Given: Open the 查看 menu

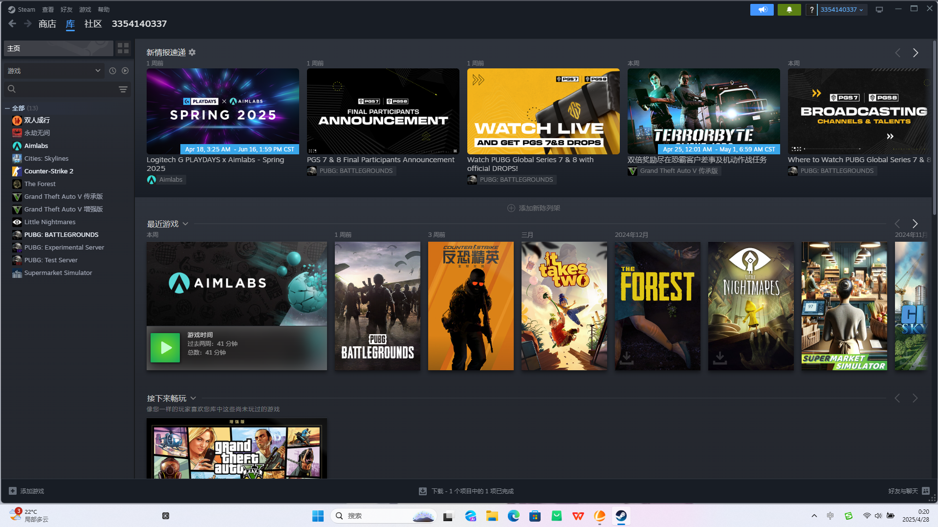Looking at the screenshot, I should pyautogui.click(x=48, y=9).
